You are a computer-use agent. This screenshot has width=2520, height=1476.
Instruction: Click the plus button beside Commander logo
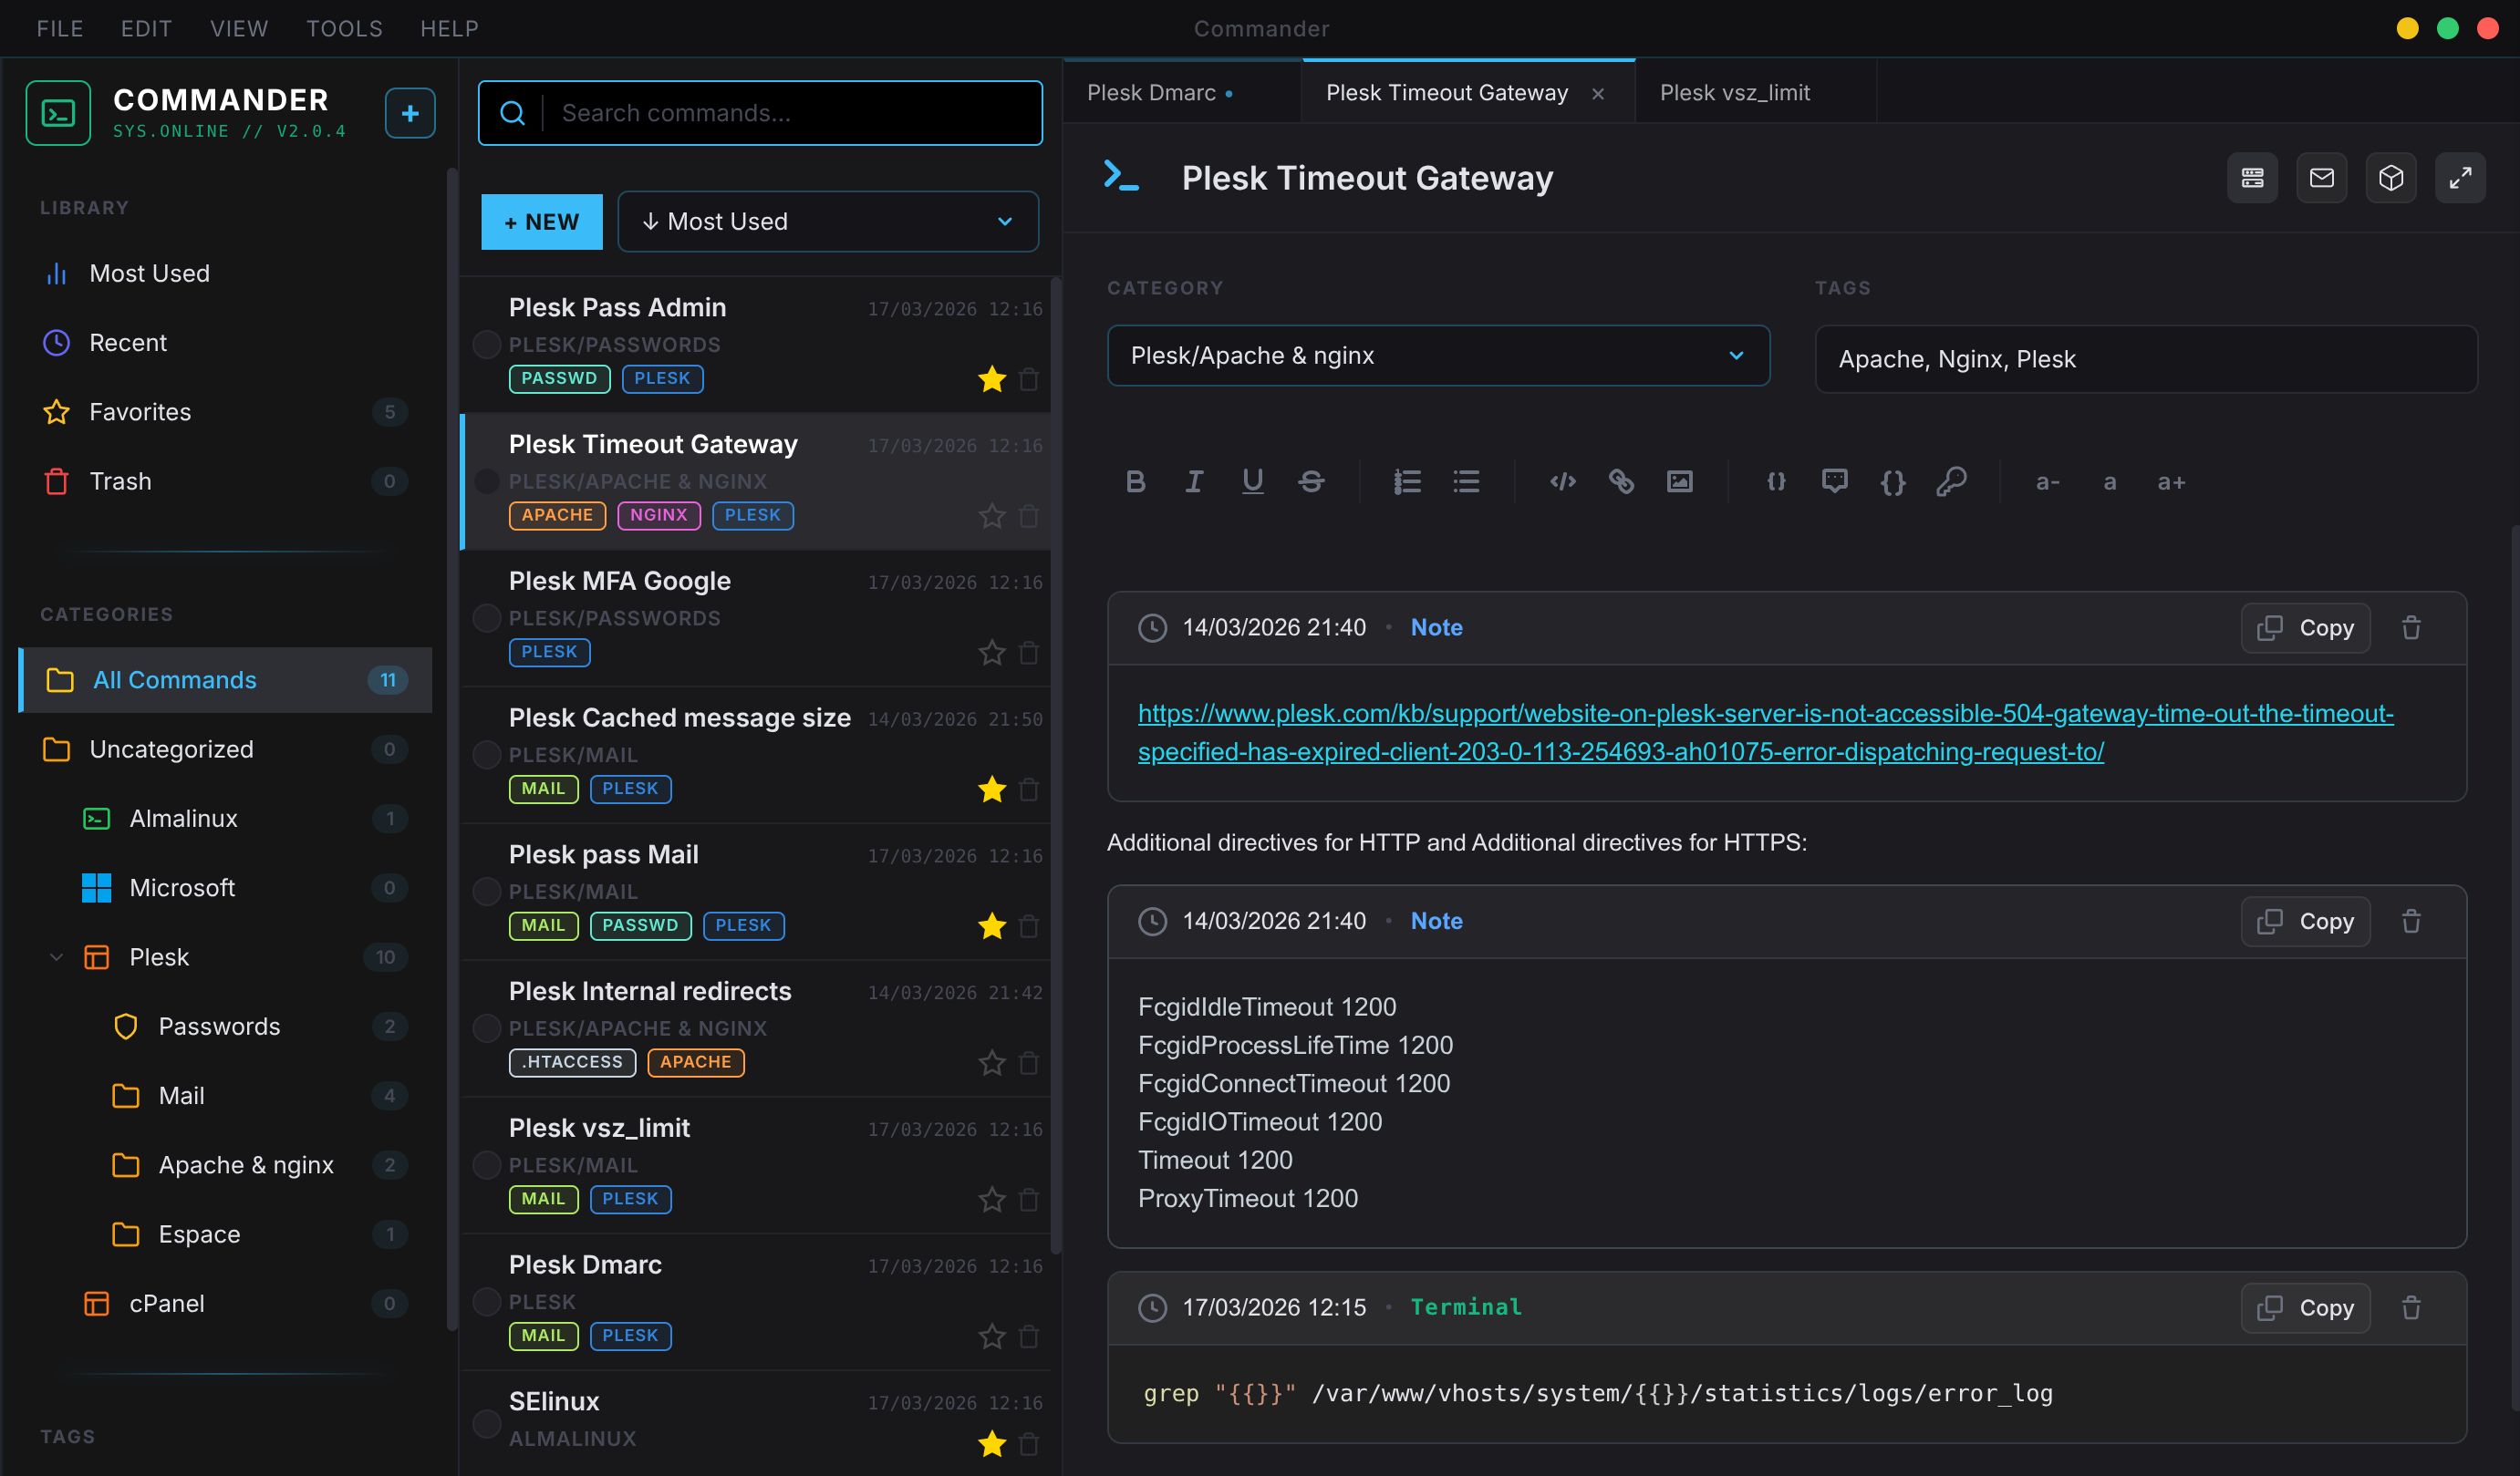tap(410, 113)
